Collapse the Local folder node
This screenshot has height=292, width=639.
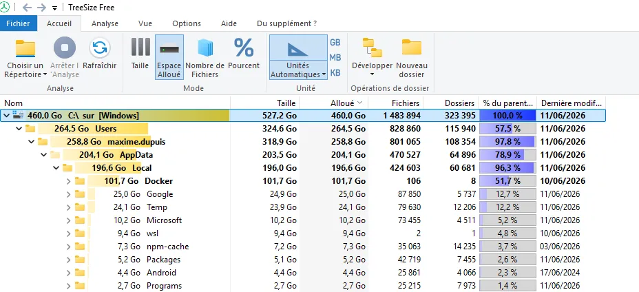[x=56, y=168]
